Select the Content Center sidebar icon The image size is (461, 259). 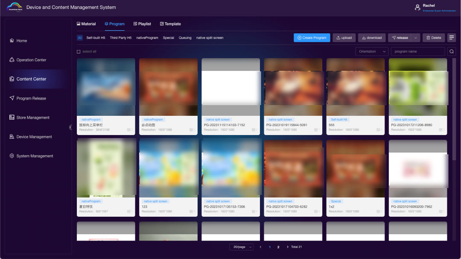tap(12, 79)
